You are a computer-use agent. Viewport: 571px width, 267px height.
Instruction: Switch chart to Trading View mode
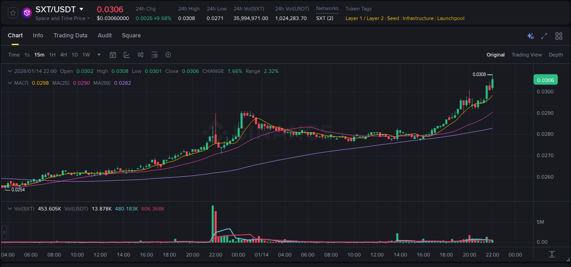pyautogui.click(x=527, y=55)
